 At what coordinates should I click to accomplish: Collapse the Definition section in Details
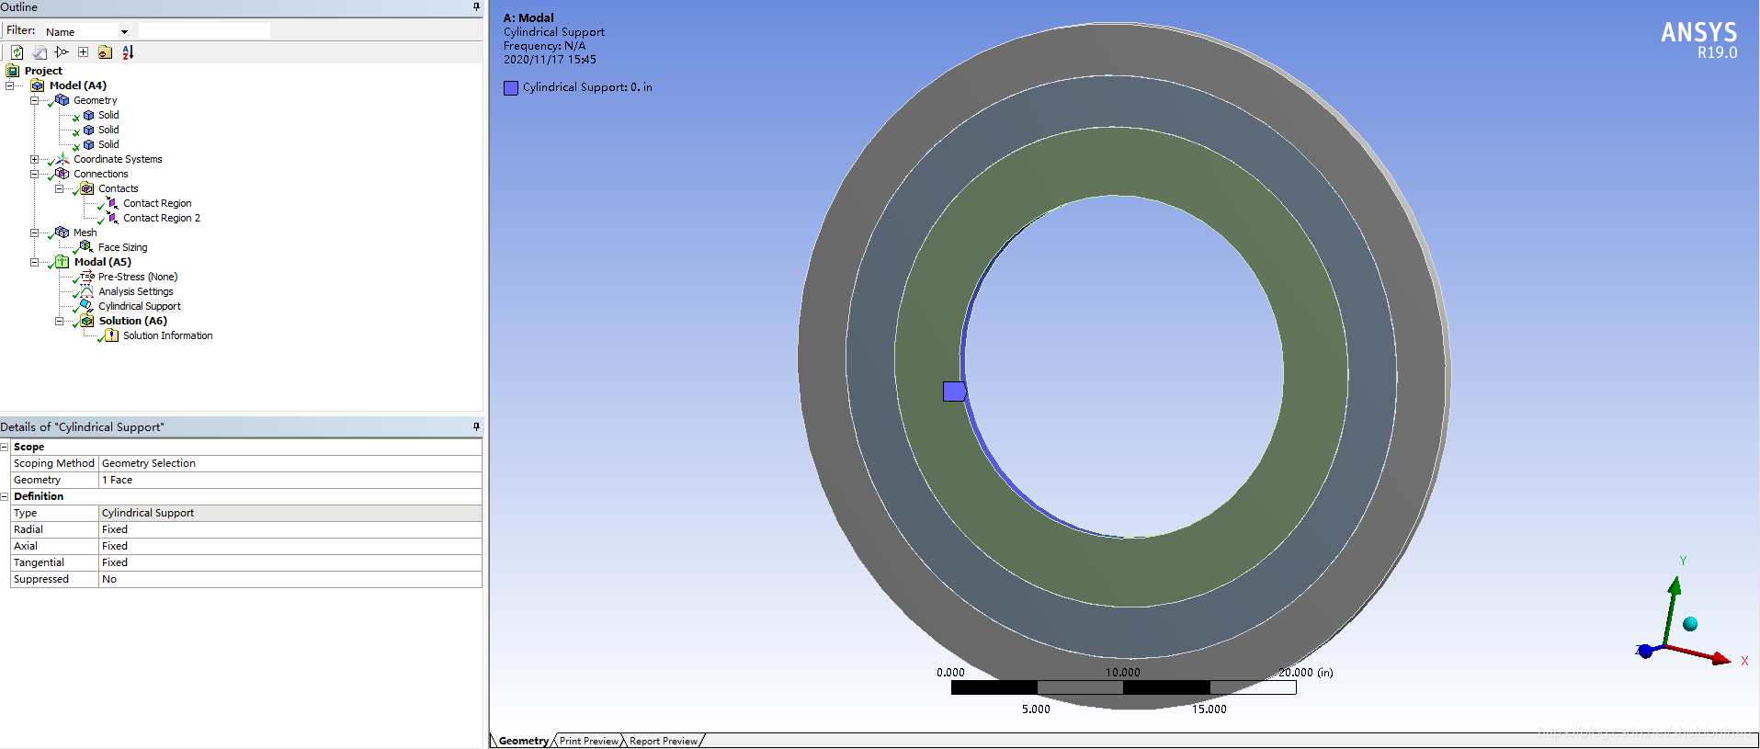(5, 496)
